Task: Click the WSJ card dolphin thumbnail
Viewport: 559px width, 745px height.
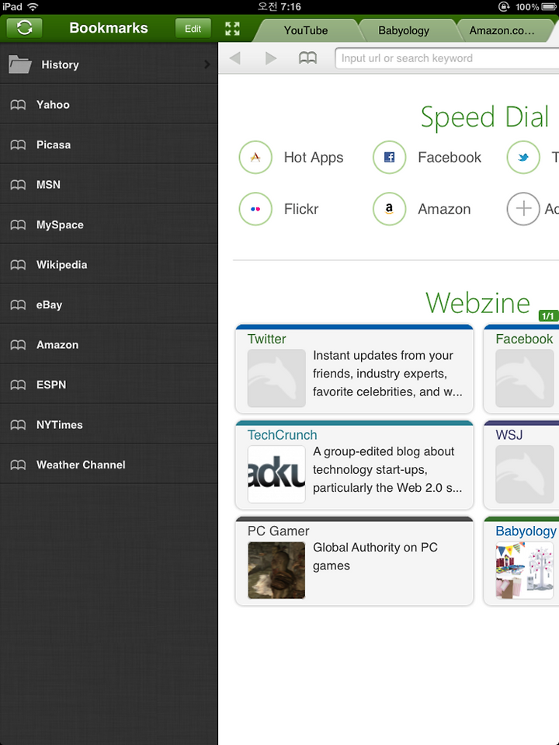Action: point(524,474)
